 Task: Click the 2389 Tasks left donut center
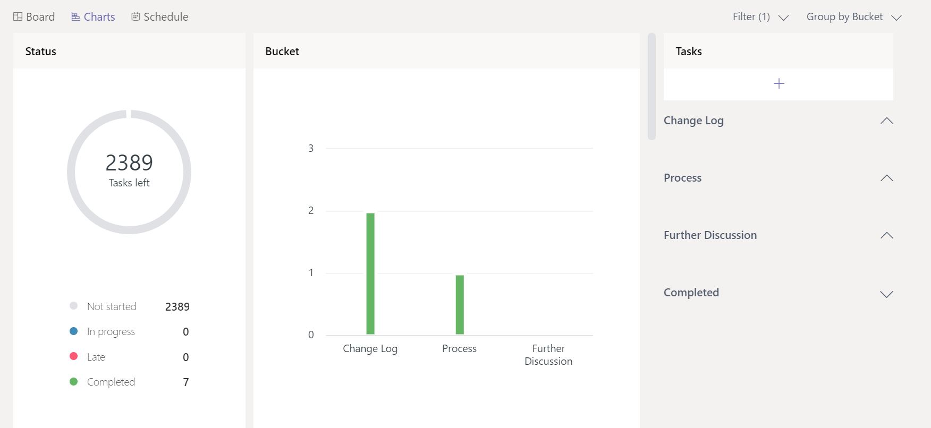point(129,171)
